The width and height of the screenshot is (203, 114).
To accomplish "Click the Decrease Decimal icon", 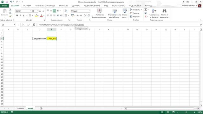I will point(89,16).
